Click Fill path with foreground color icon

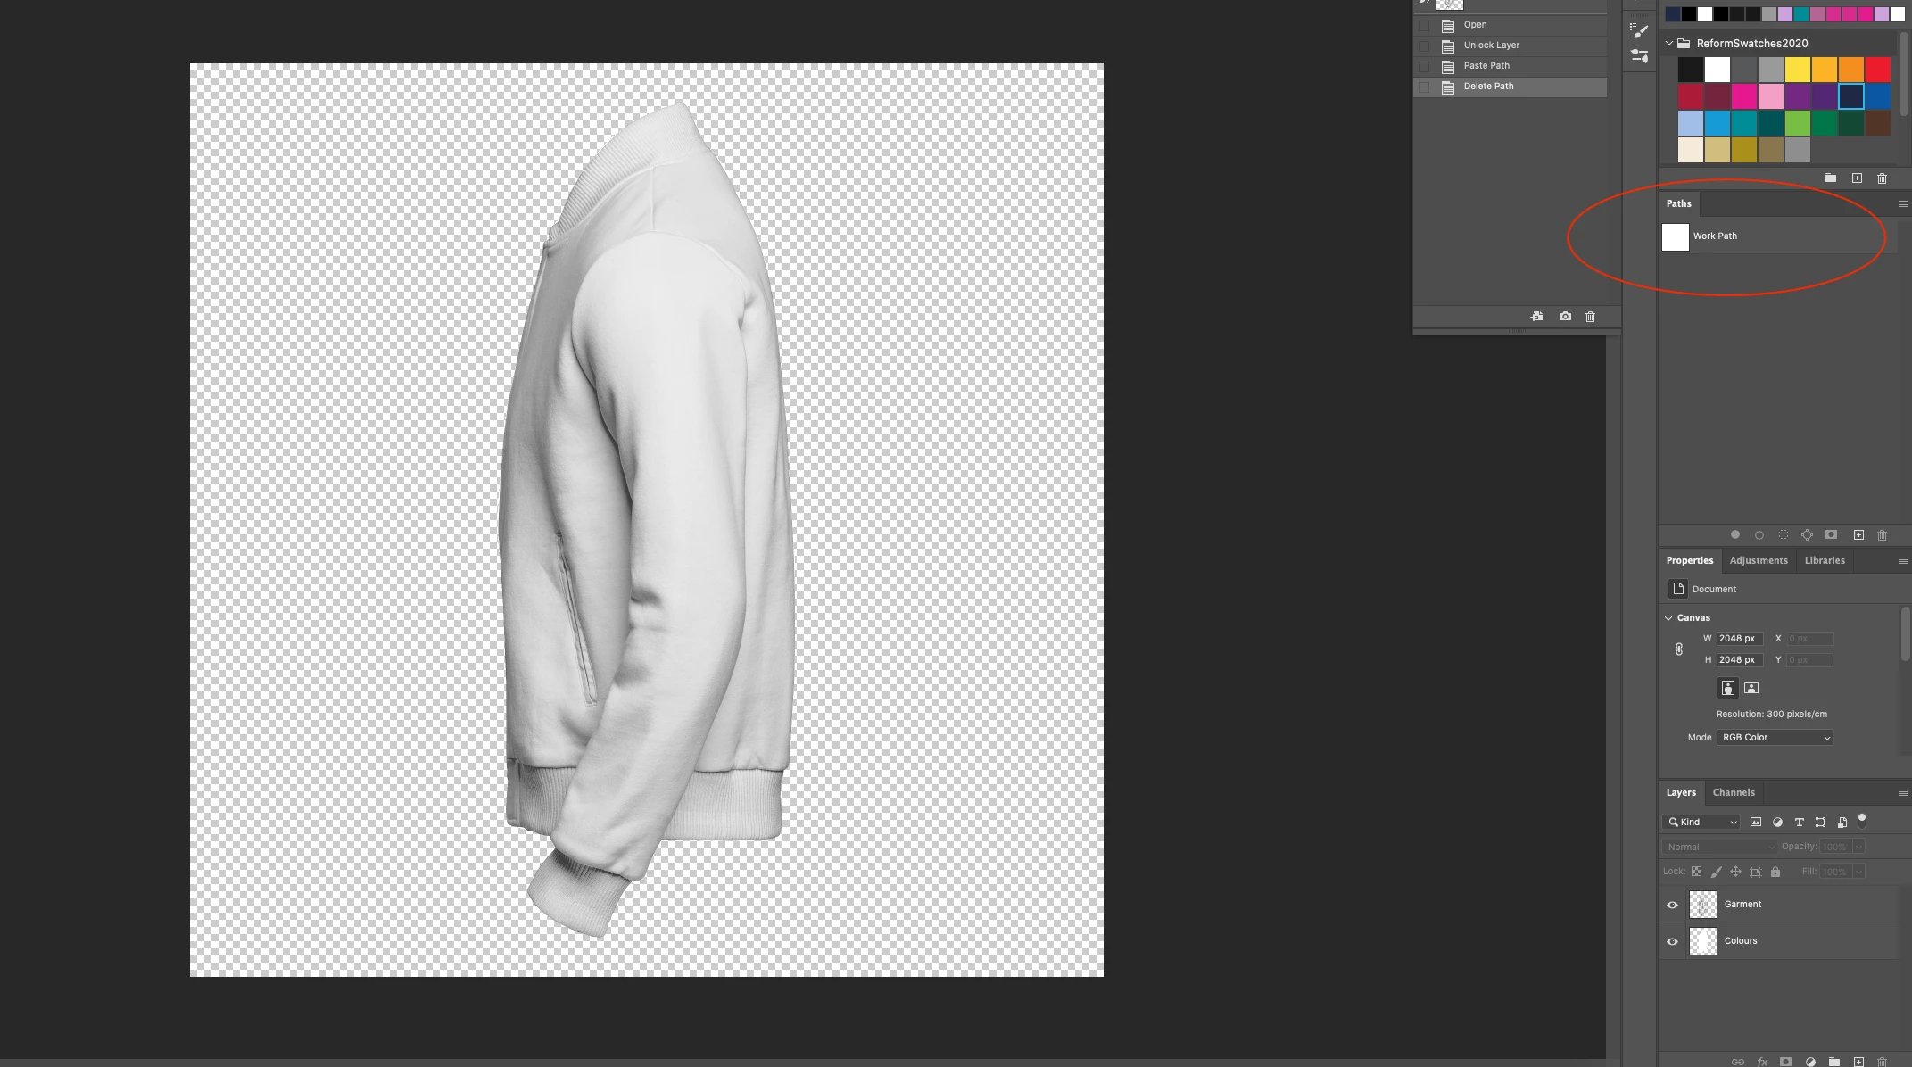(1735, 535)
